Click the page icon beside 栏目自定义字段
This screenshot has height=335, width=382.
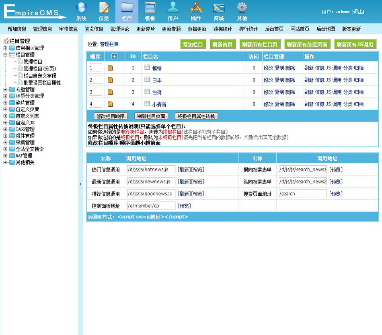pyautogui.click(x=21, y=76)
